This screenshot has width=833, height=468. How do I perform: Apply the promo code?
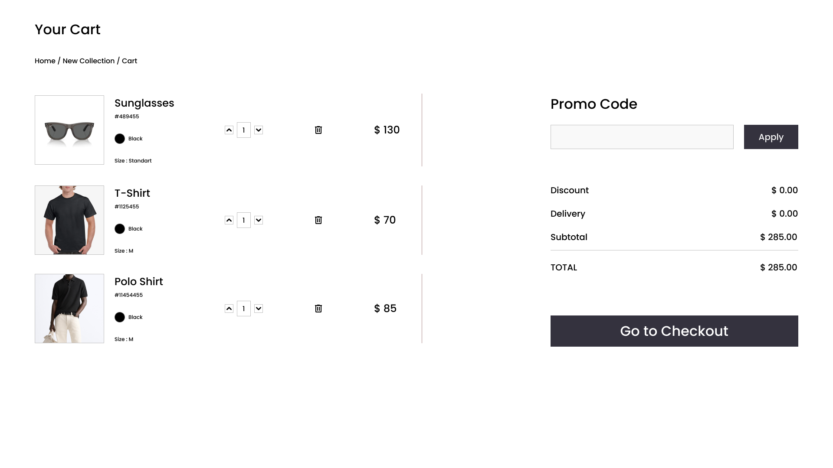point(771,137)
